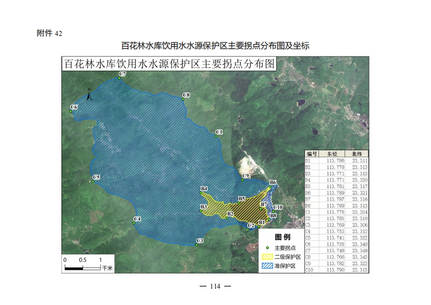Select the C1 green point on map
This screenshot has height=305, width=431.
pos(216,136)
